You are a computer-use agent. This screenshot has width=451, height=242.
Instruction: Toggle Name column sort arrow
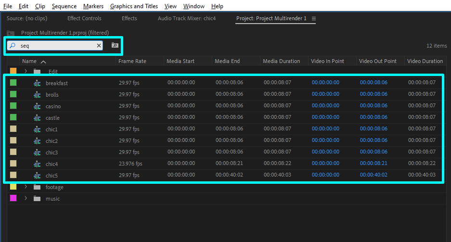click(43, 62)
